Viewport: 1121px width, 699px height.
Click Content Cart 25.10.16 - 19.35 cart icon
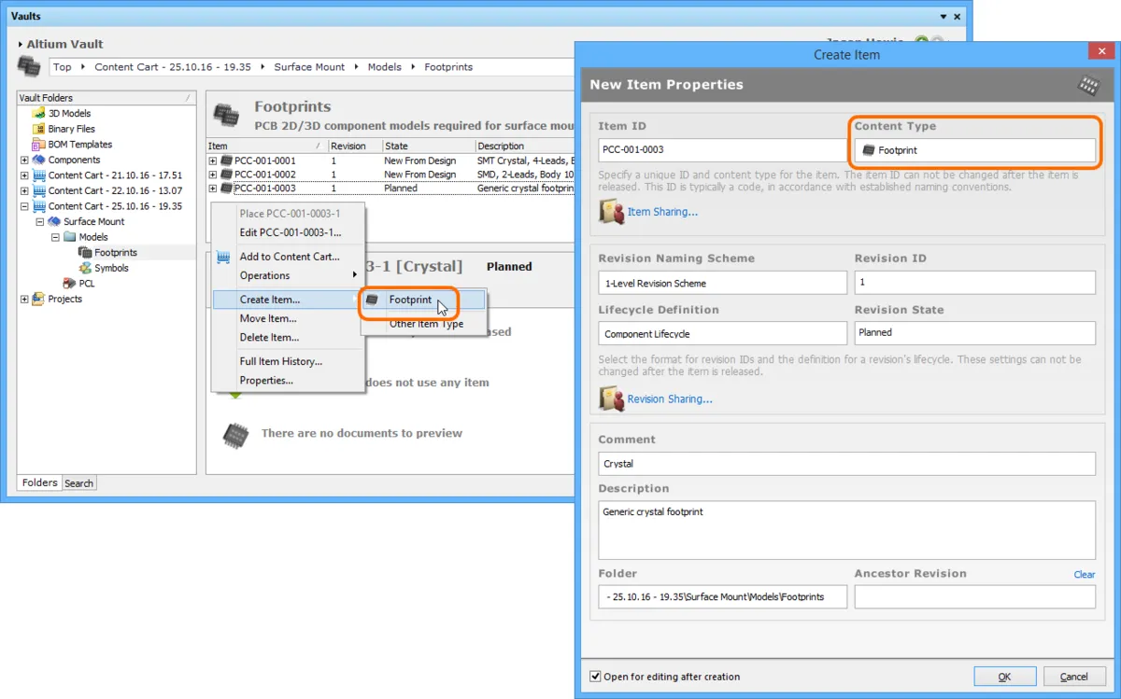(x=39, y=206)
